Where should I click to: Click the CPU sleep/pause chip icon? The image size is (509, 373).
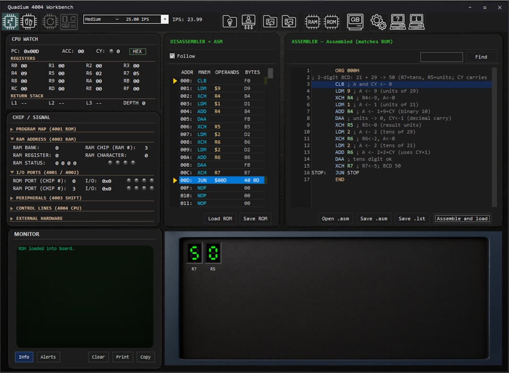pyautogui.click(x=10, y=21)
